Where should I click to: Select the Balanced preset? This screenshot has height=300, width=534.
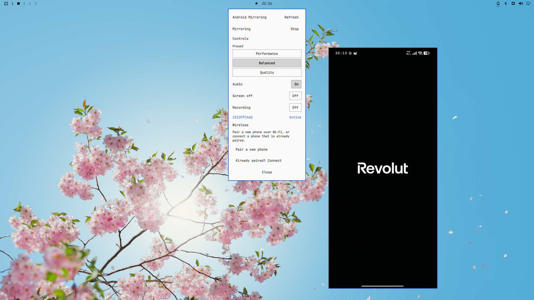267,63
